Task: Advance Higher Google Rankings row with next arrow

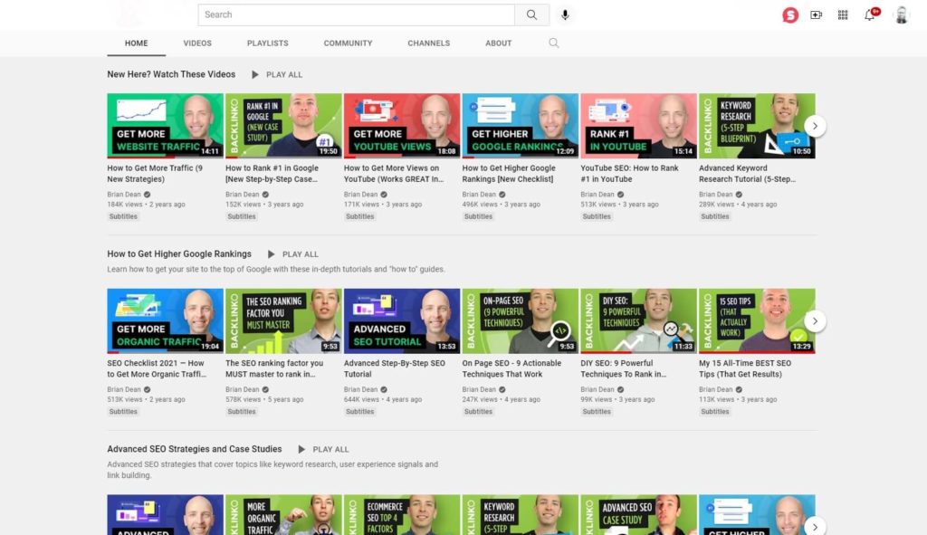Action: [x=815, y=321]
